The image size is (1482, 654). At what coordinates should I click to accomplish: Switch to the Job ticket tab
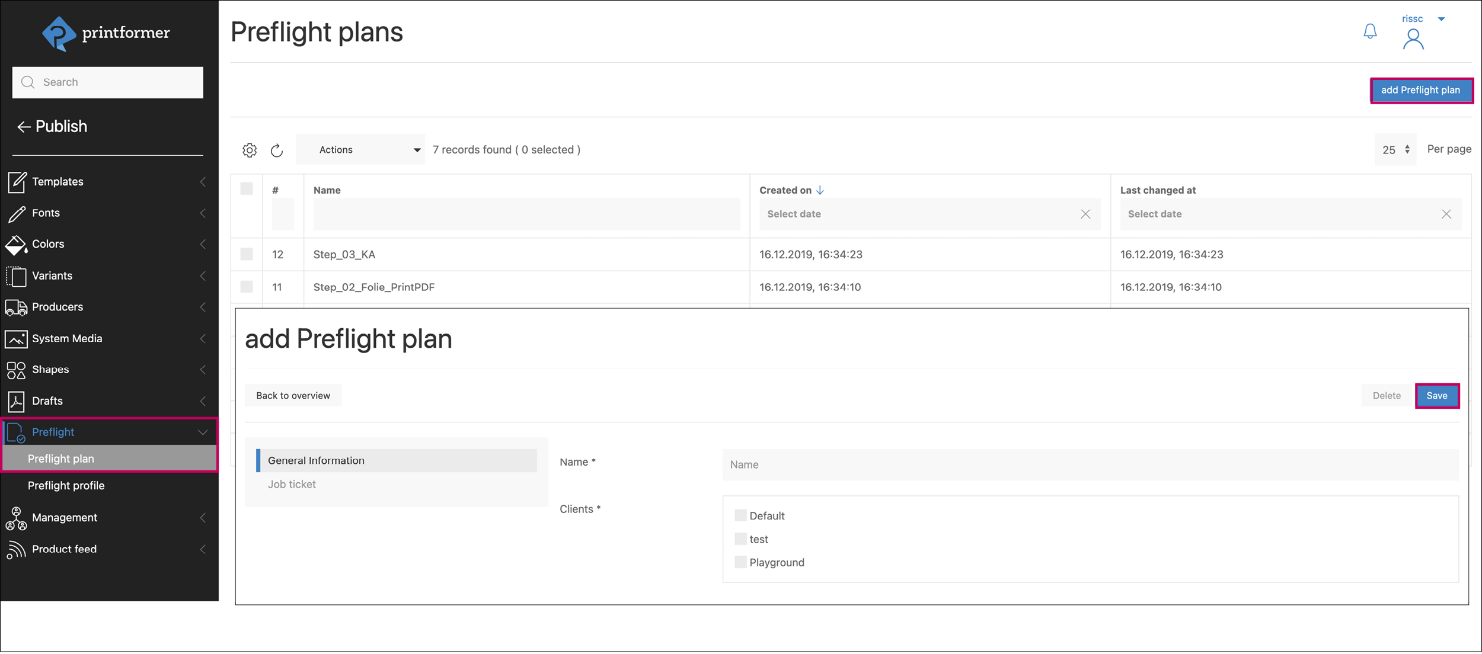[x=292, y=485]
